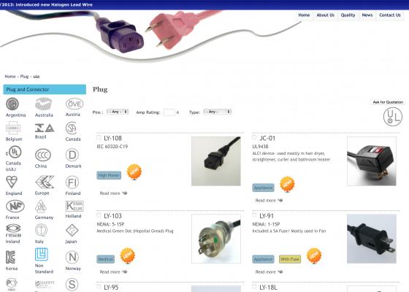409x292 pixels.
Task: Check the JC-01 product checkbox
Action: click(254, 137)
